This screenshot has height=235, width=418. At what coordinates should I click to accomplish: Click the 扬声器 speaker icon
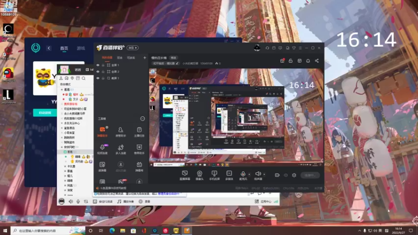[258, 174]
